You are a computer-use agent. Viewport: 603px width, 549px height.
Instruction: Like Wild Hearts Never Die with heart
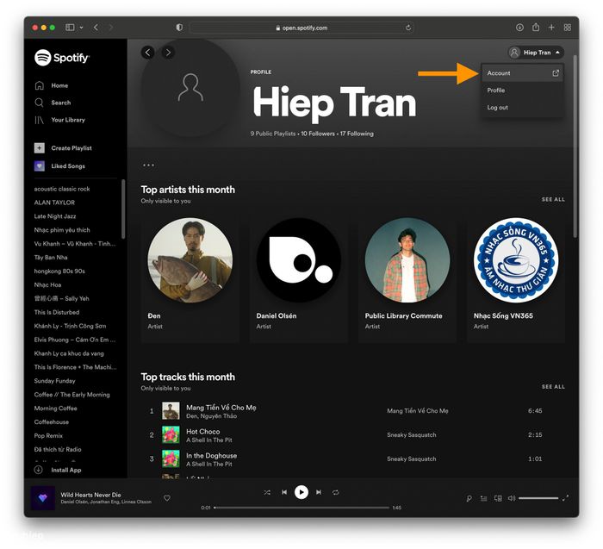(167, 497)
